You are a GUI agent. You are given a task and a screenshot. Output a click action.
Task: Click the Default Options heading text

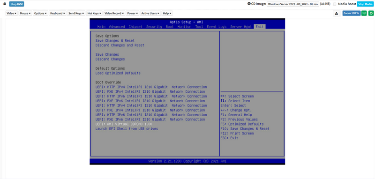click(x=110, y=68)
